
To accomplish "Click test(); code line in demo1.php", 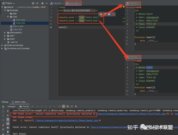I will tap(63, 27).
